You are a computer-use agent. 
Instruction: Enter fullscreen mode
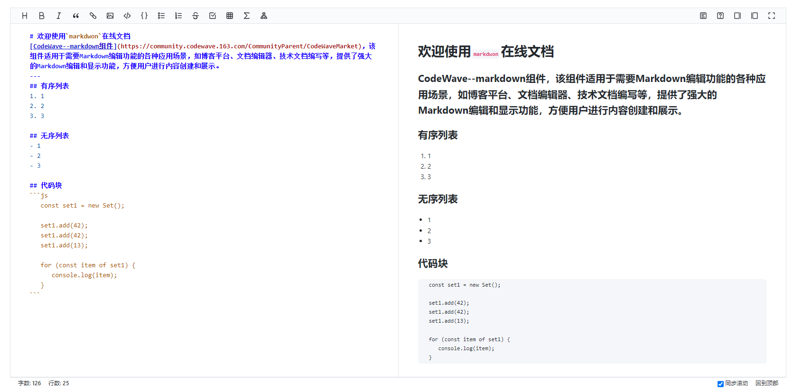772,16
